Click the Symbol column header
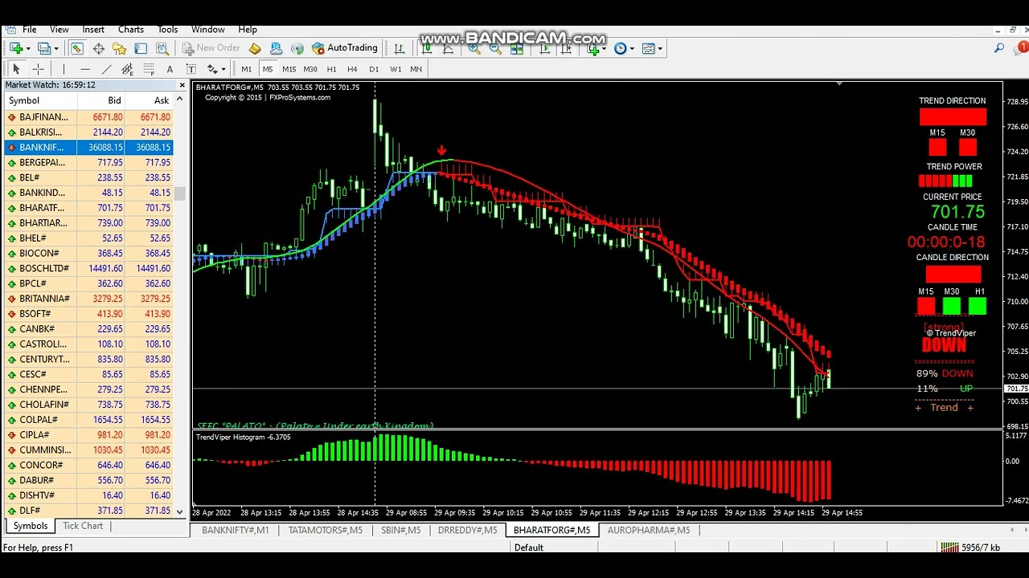 [41, 100]
